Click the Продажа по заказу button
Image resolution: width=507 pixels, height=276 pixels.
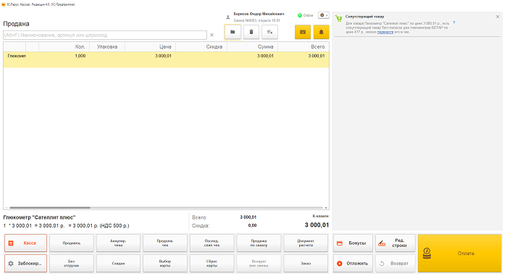tap(259, 243)
